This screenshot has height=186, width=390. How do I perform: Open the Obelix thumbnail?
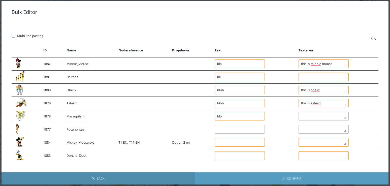point(20,90)
